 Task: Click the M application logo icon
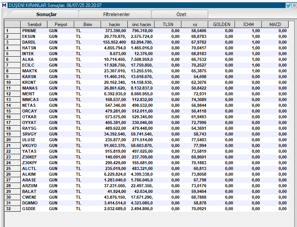[x=4, y=5]
